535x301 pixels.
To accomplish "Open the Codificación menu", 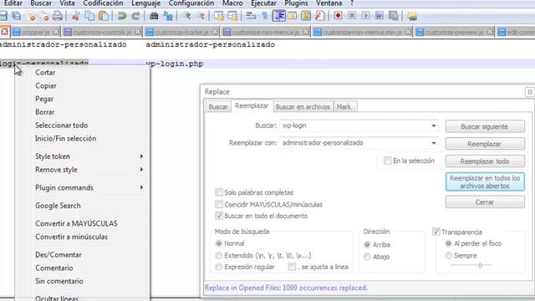I will click(x=103, y=3).
